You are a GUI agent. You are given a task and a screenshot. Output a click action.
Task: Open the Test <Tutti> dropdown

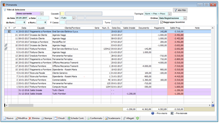pos(74,18)
